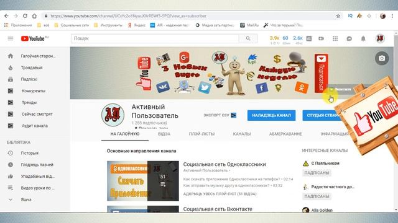The height and width of the screenshot is (223, 398).
Task: Open Alla Golden channel link
Action: pos(322,210)
